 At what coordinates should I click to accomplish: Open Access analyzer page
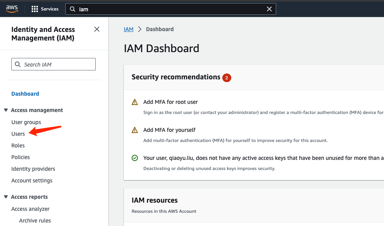[30, 209]
